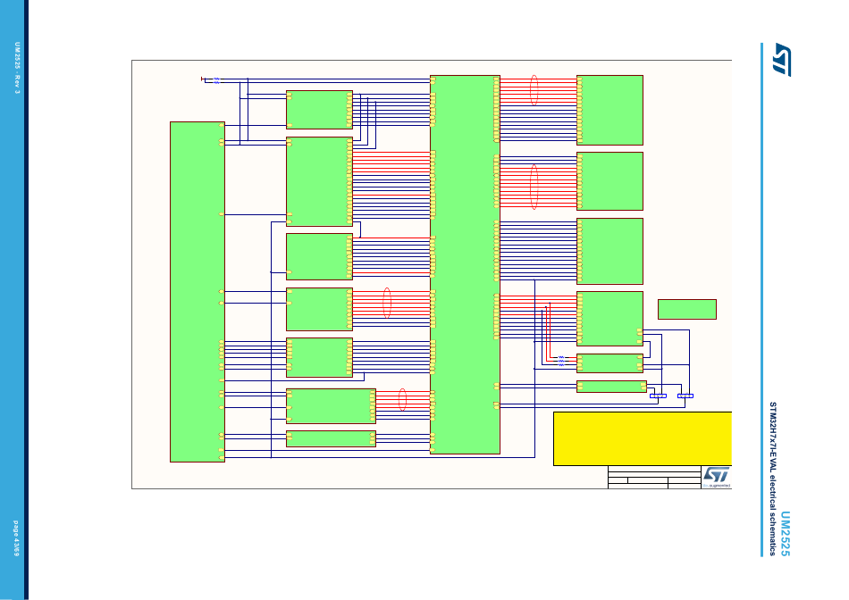Select the blue "UM2525" document title
This screenshot has width=849, height=600.
(786, 534)
